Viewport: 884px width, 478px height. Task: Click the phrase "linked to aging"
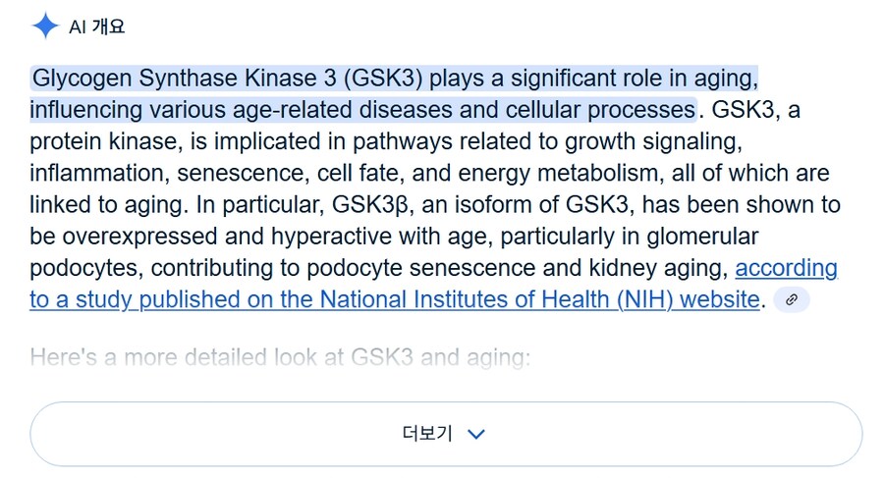[107, 205]
